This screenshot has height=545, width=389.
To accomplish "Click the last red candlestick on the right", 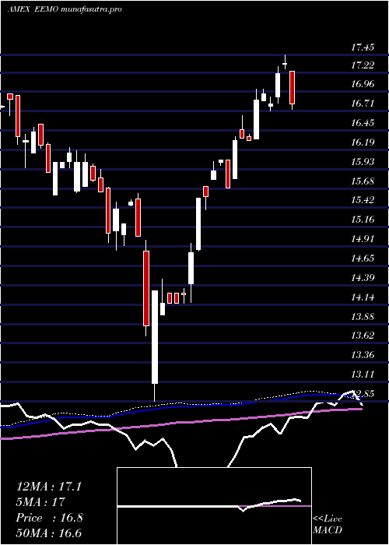I will (293, 87).
